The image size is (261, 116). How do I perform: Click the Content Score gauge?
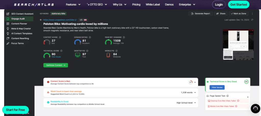tap(47, 42)
